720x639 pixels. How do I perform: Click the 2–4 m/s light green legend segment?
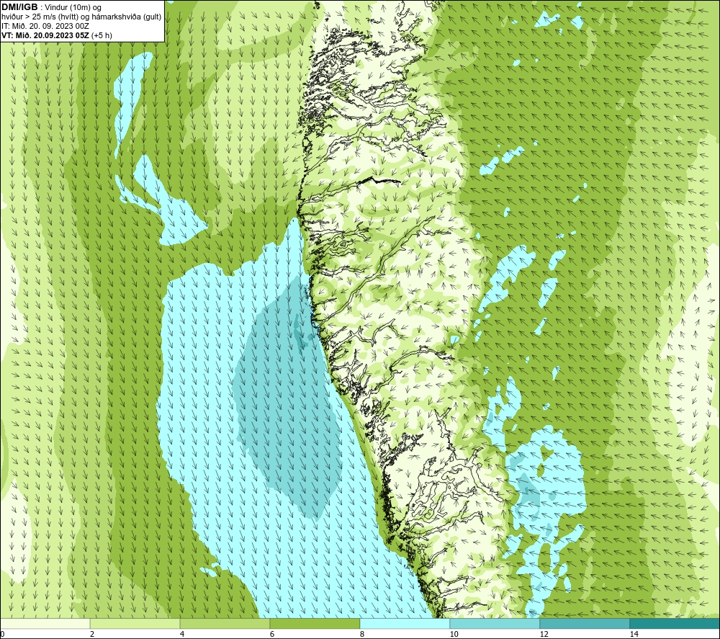click(x=135, y=623)
